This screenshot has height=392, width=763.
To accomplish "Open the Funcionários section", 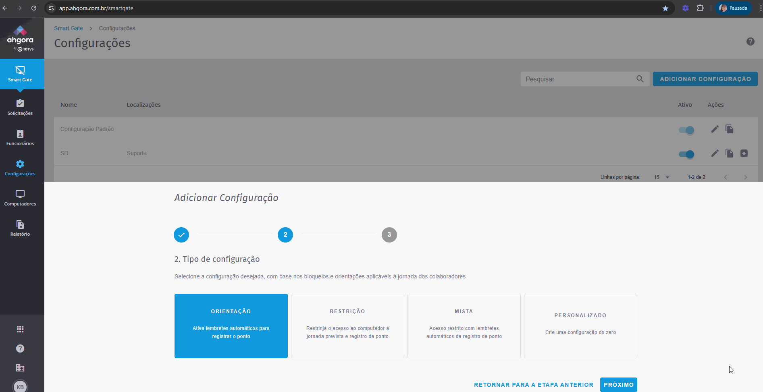I will tap(20, 137).
